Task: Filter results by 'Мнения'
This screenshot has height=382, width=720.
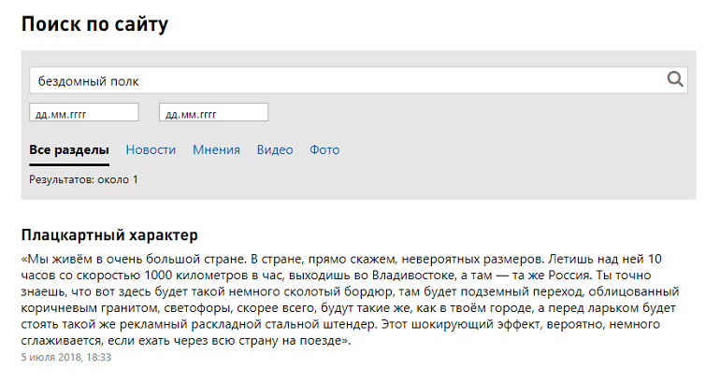Action: (216, 149)
